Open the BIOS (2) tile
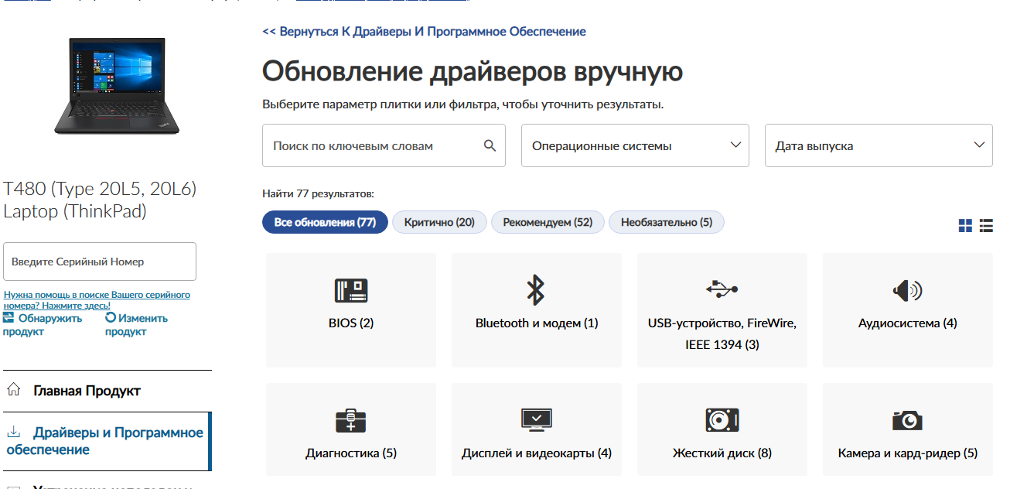Viewport: 1010px width, 489px height. (x=351, y=310)
